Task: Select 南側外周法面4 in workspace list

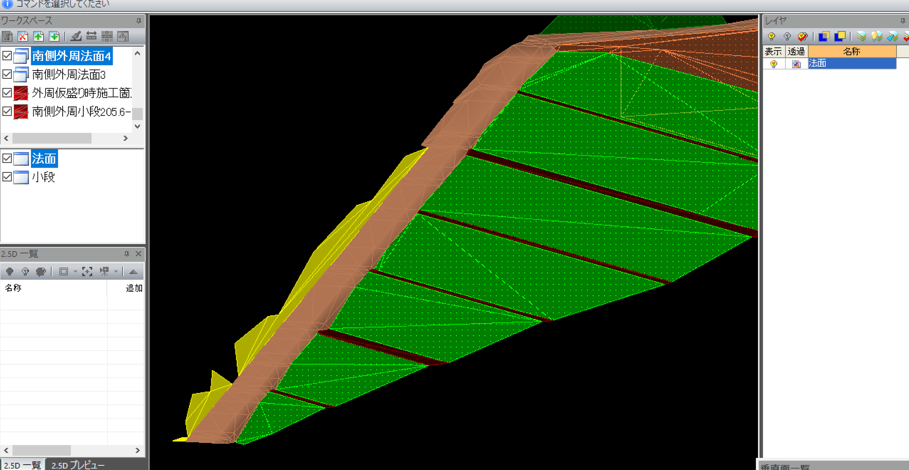Action: tap(72, 56)
